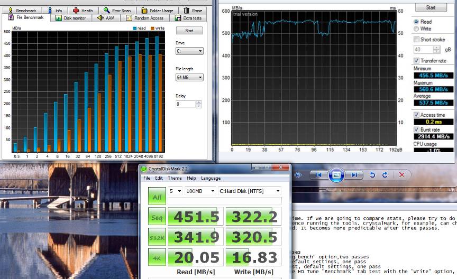The width and height of the screenshot is (457, 279).
Task: Click the magnifier Error Scan icon
Action: pos(107,11)
